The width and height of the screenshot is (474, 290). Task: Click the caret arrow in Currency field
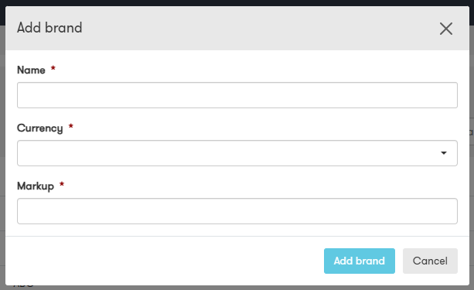[444, 153]
